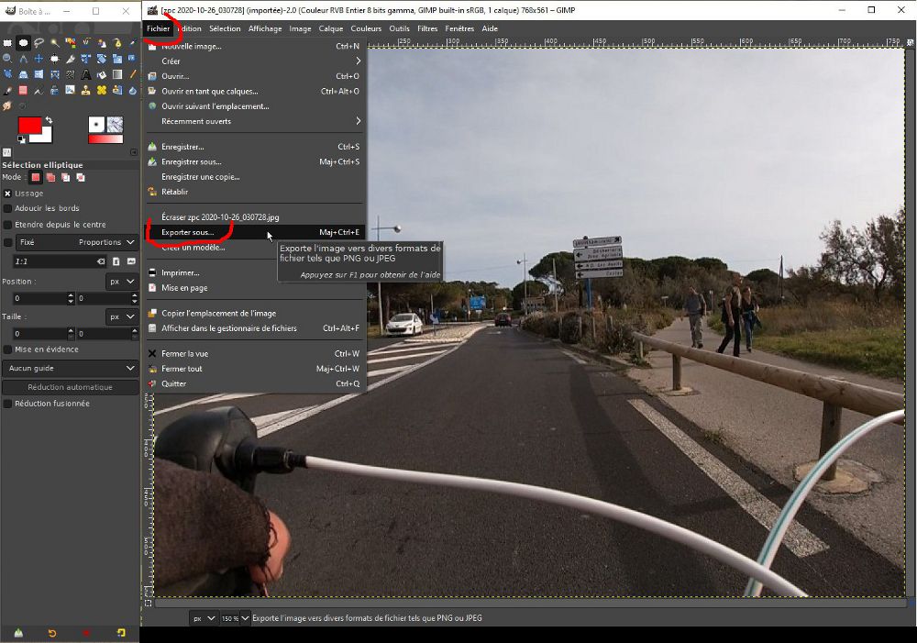Open the Taille unit px dropdown

(x=122, y=316)
